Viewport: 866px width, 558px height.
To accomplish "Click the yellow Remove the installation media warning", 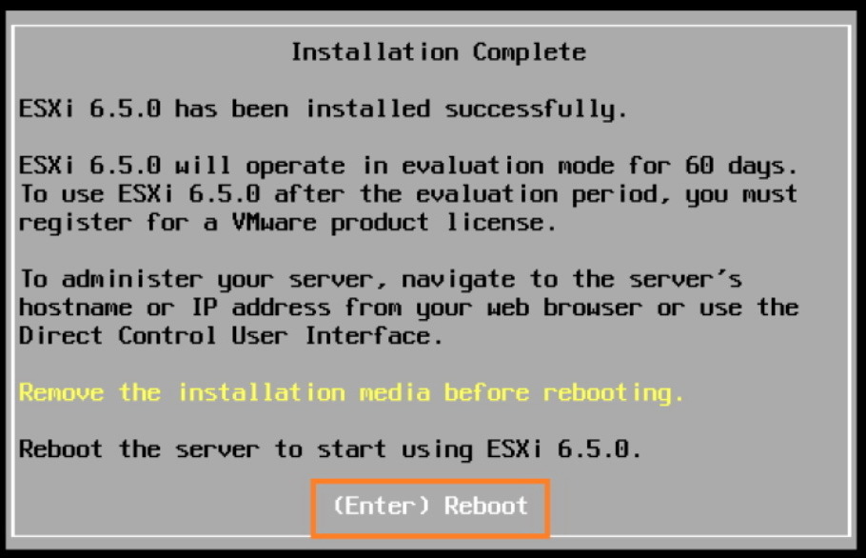I will (x=351, y=393).
